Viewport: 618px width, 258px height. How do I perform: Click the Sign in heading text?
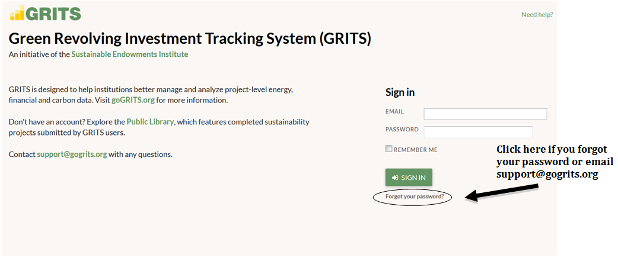(x=400, y=92)
